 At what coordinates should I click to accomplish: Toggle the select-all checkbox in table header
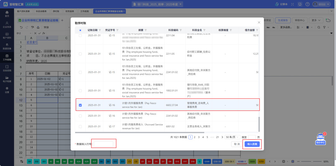(x=80, y=30)
